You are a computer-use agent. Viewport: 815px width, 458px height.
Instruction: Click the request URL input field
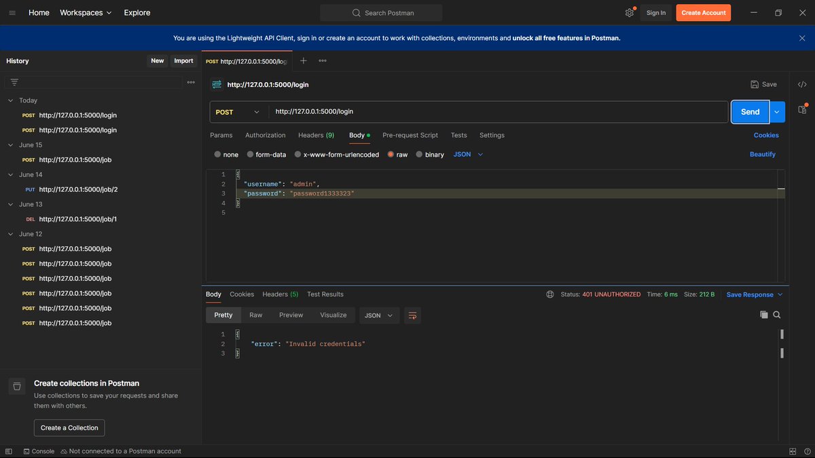pos(498,112)
